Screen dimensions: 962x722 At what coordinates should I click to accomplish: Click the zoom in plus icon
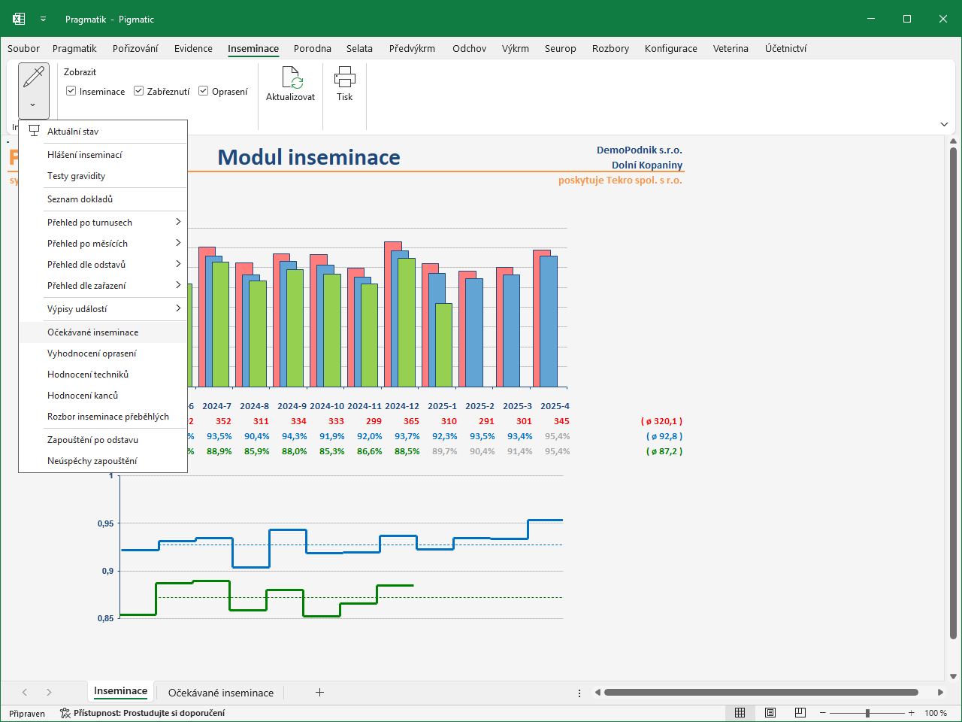(912, 713)
